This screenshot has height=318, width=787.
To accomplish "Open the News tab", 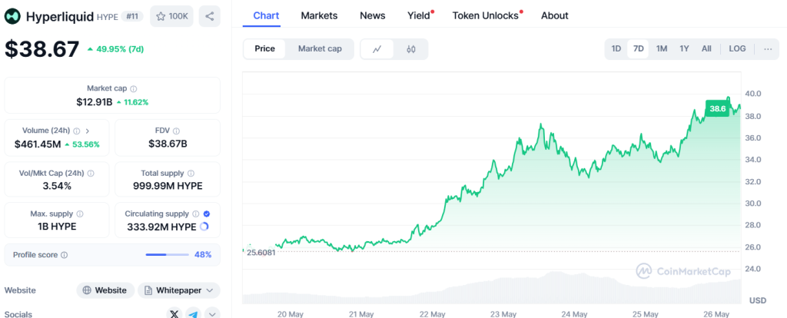I will (x=373, y=15).
